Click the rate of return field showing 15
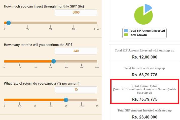Screen dimensions: 180x120 point(76,90)
